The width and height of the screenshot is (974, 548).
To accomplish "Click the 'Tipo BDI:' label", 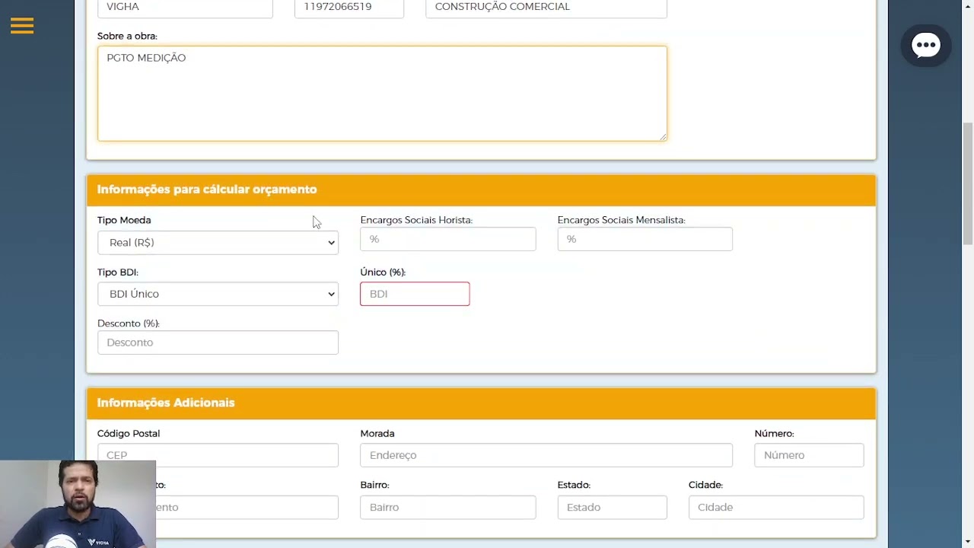I will pos(118,272).
